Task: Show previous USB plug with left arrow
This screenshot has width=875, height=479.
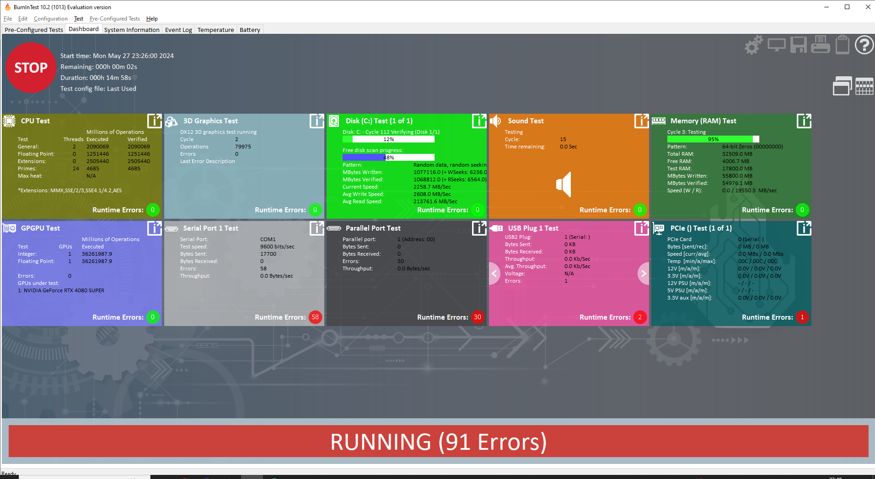Action: 494,274
